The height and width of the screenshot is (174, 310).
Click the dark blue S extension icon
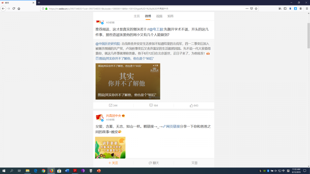(290, 9)
